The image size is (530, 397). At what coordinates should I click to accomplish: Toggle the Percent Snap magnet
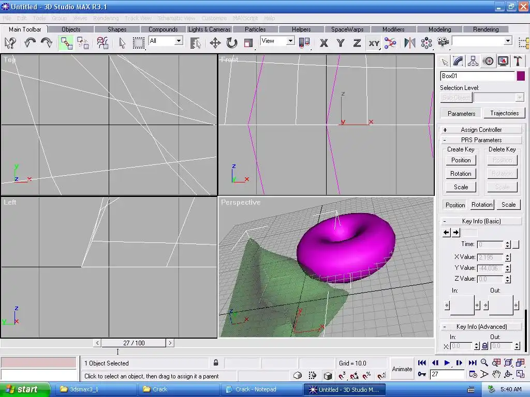(367, 375)
